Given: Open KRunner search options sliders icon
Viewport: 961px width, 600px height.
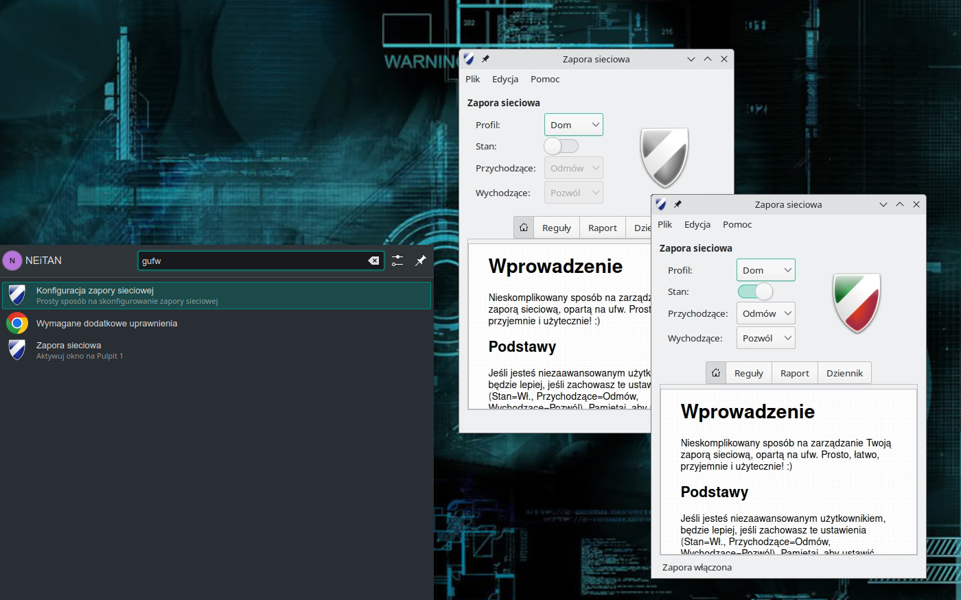Looking at the screenshot, I should [x=397, y=261].
